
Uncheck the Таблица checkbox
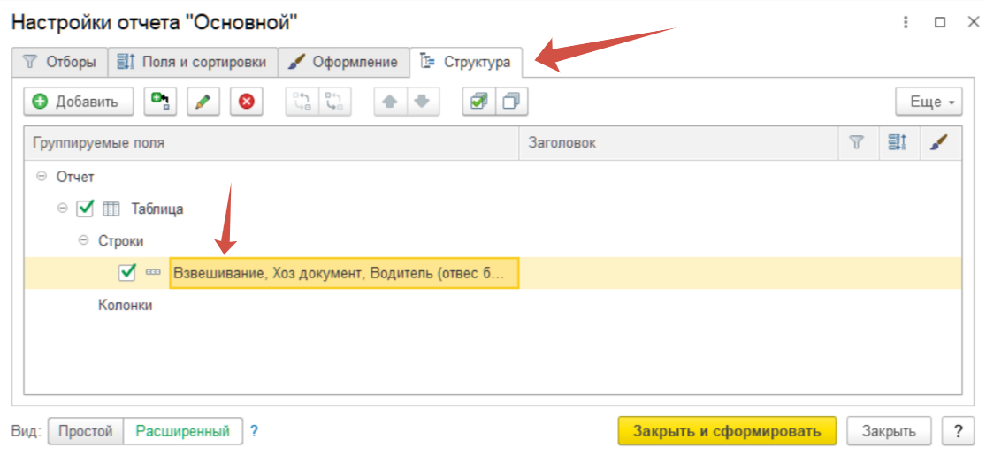tap(86, 209)
